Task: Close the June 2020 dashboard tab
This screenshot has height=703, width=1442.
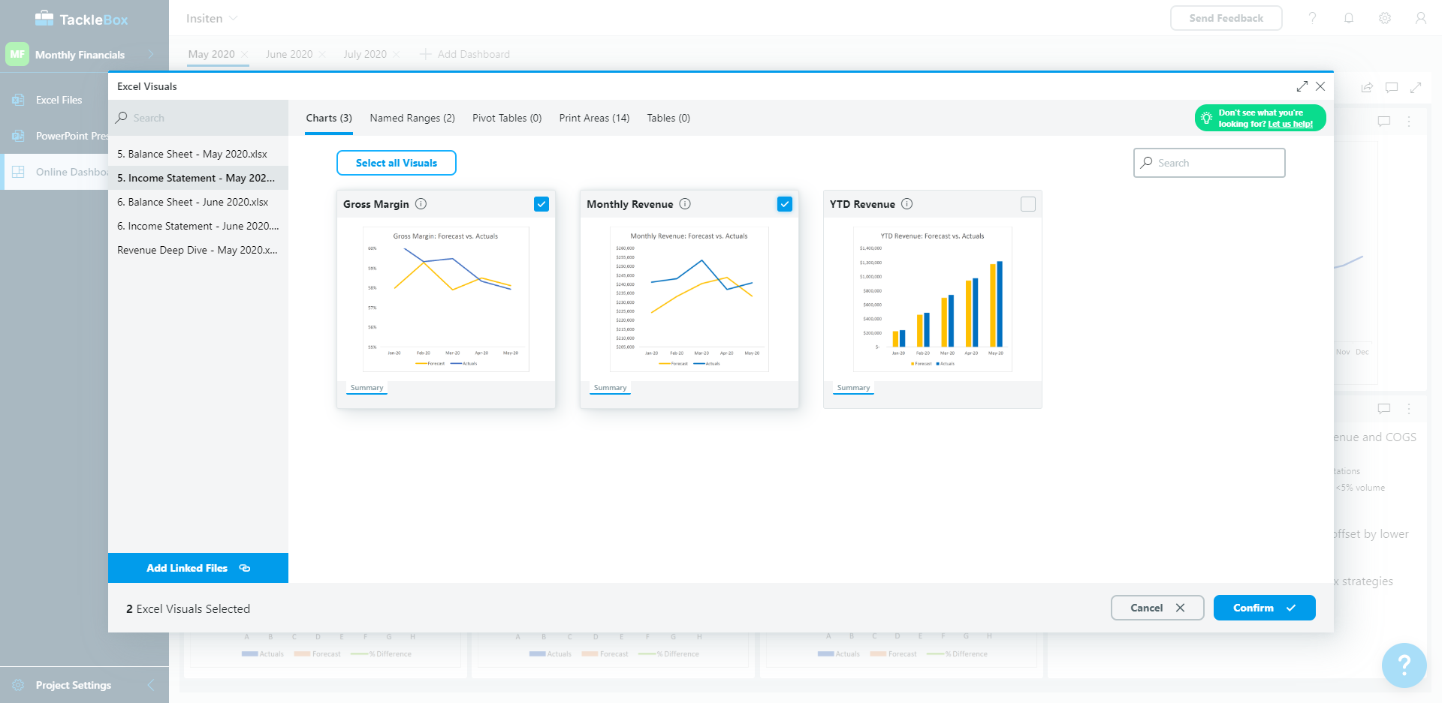Action: pos(322,54)
